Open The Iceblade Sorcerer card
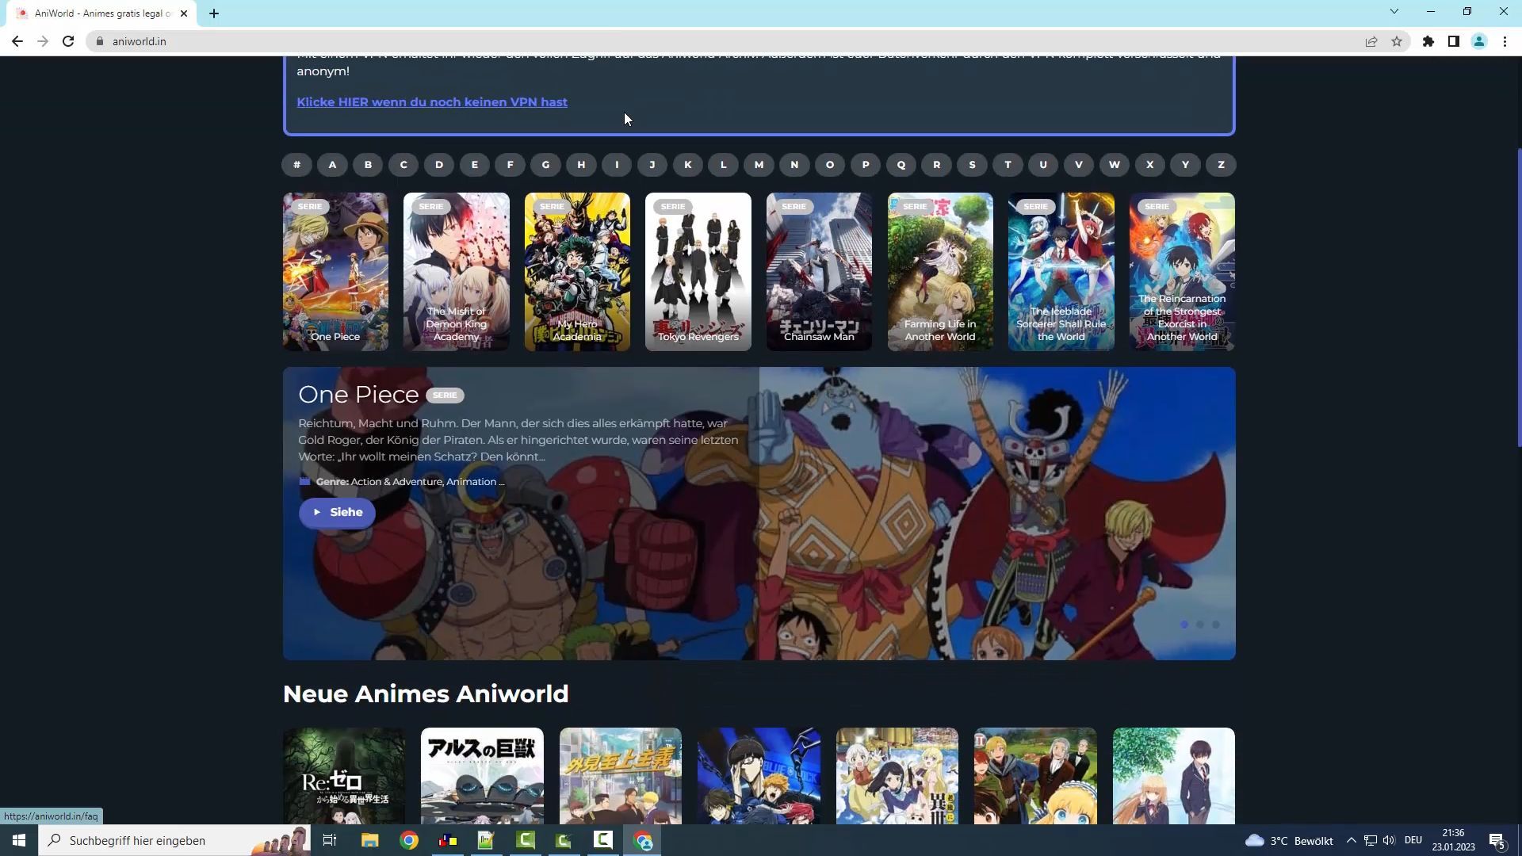This screenshot has width=1522, height=856. [1061, 271]
